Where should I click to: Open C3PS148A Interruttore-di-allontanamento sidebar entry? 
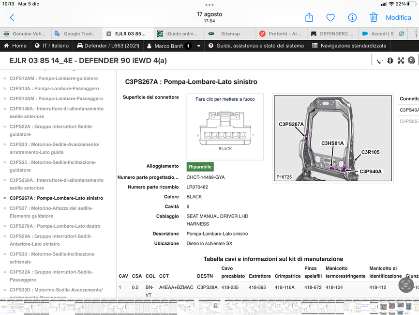(x=57, y=112)
